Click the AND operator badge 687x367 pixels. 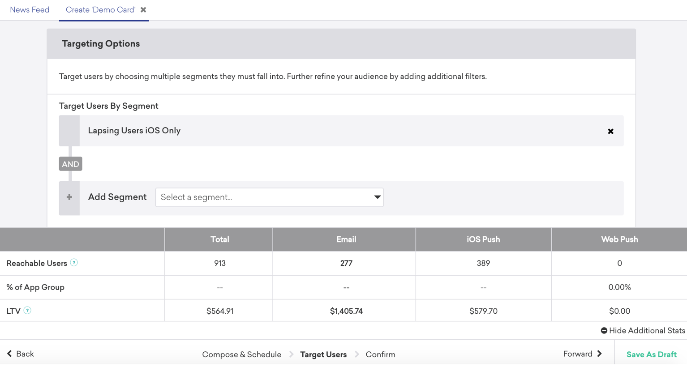tap(70, 164)
